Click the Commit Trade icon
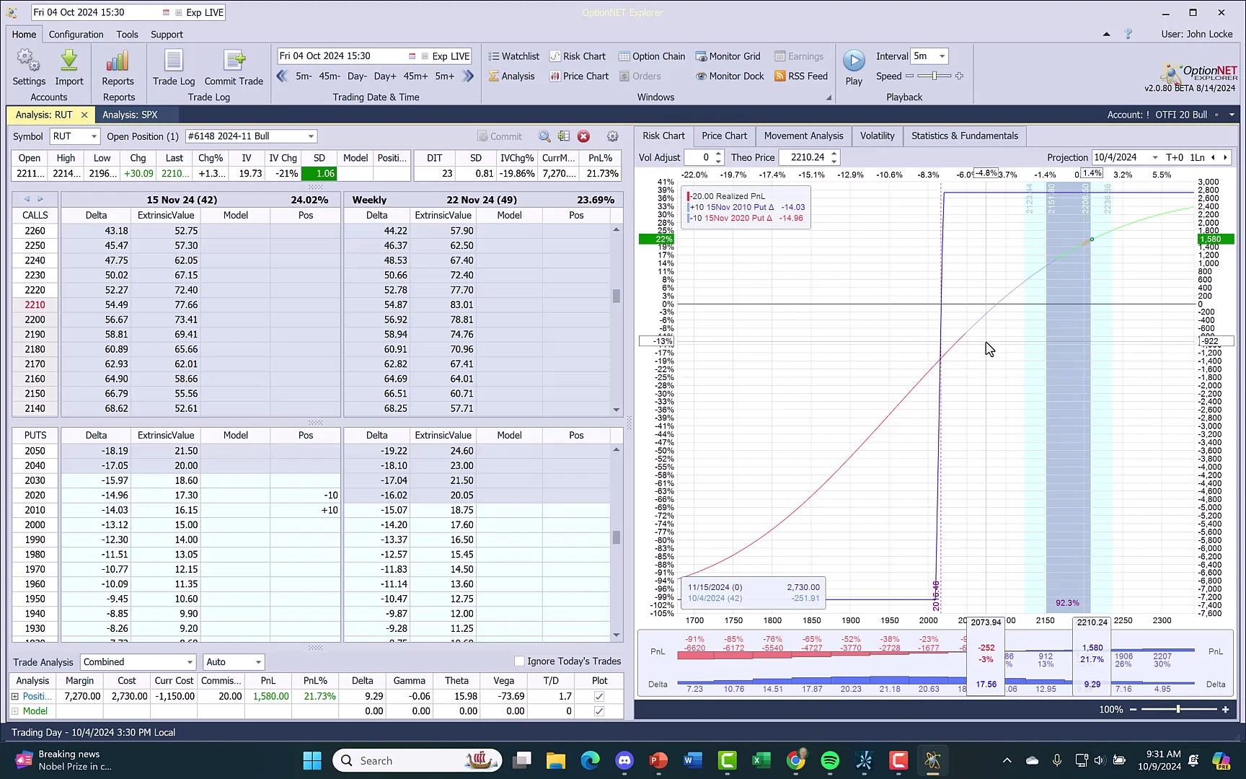Screen dimensions: 1246x779 (x=234, y=67)
